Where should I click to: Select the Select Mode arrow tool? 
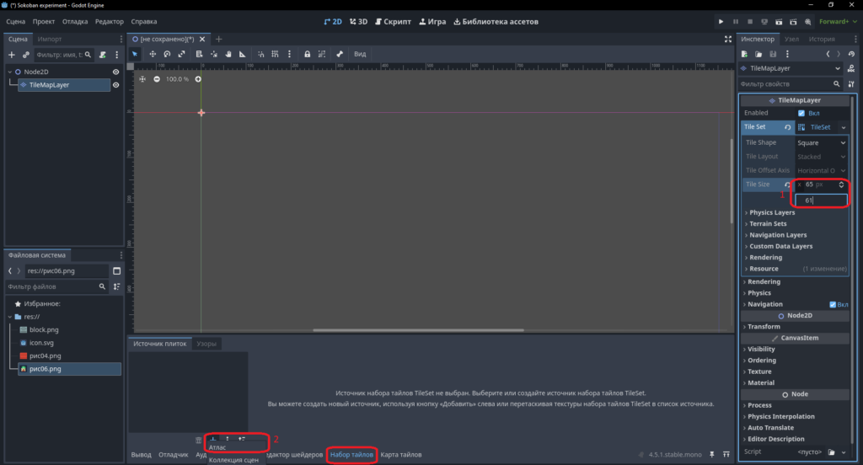(x=135, y=54)
